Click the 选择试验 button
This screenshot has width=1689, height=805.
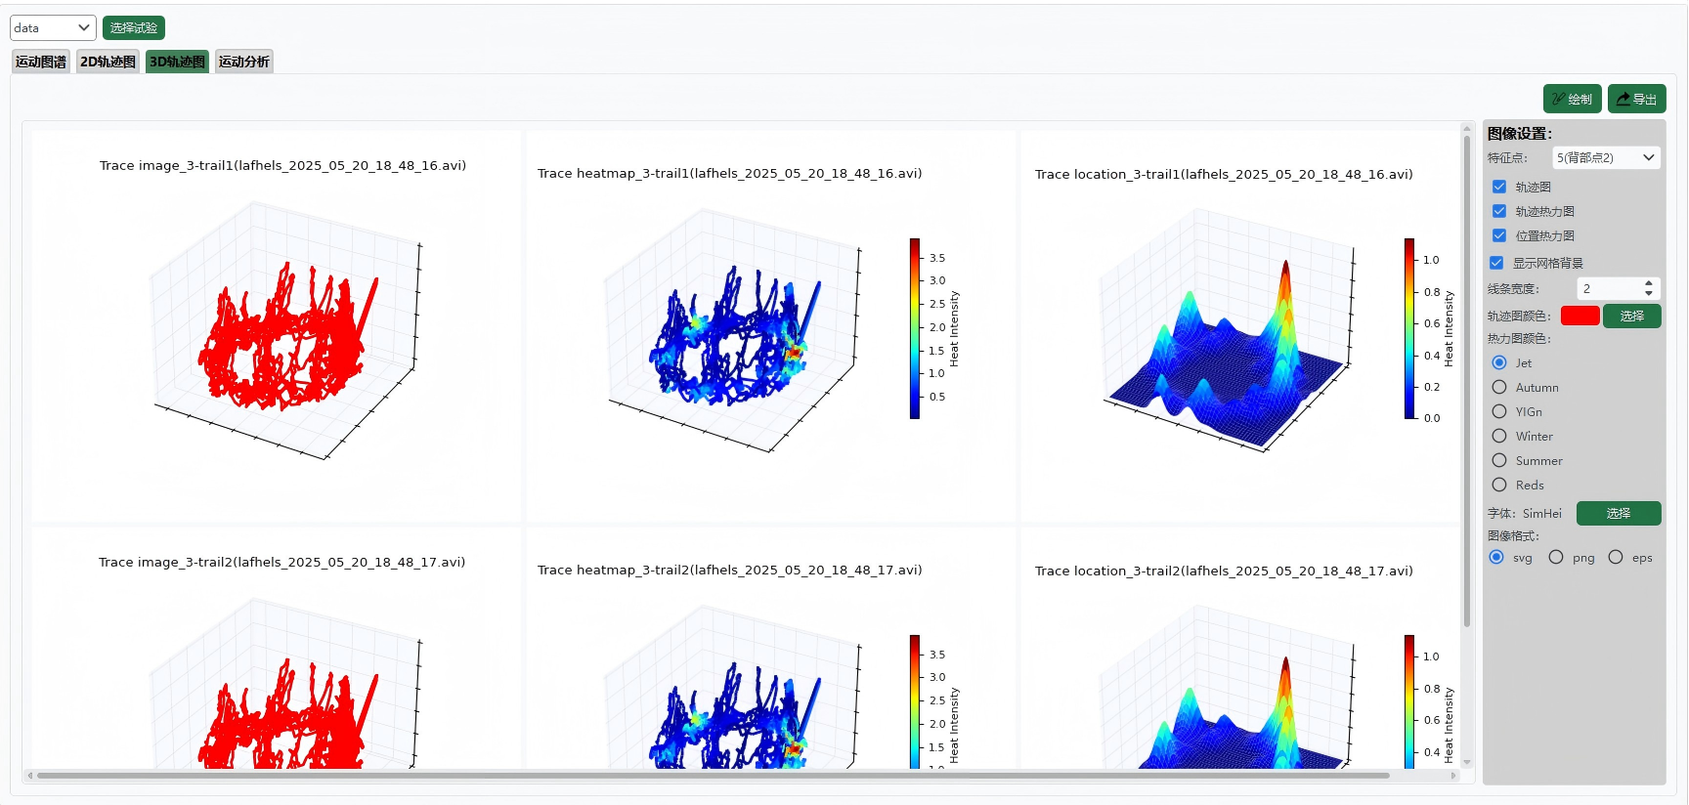tap(133, 27)
